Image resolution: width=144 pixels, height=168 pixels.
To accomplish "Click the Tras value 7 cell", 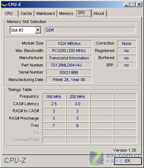I will point(54,126).
